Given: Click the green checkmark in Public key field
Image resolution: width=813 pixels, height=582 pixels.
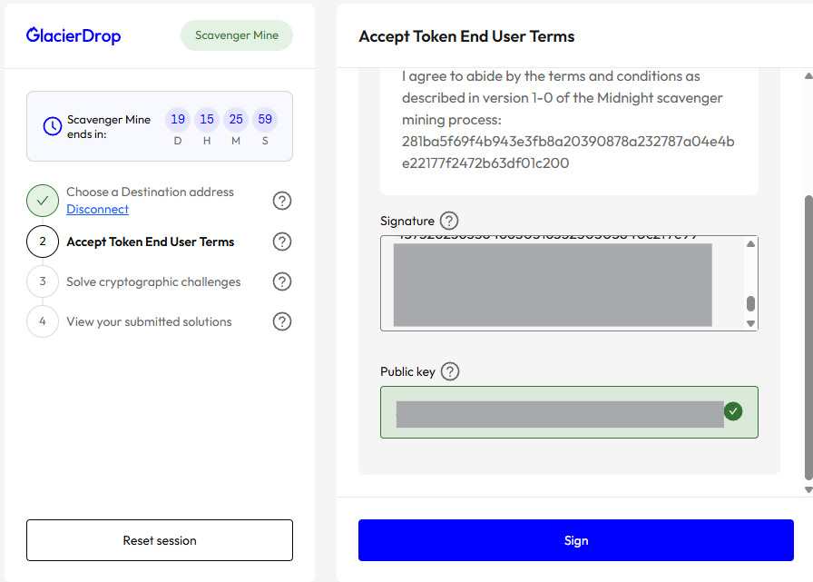Looking at the screenshot, I should (733, 411).
